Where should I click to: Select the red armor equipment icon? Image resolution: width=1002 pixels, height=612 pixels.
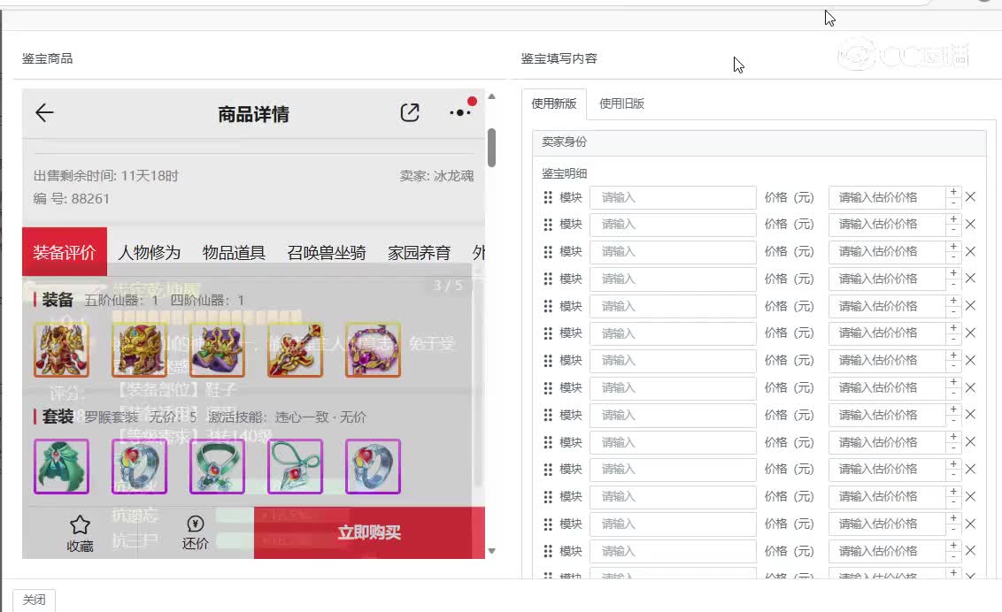pos(61,349)
